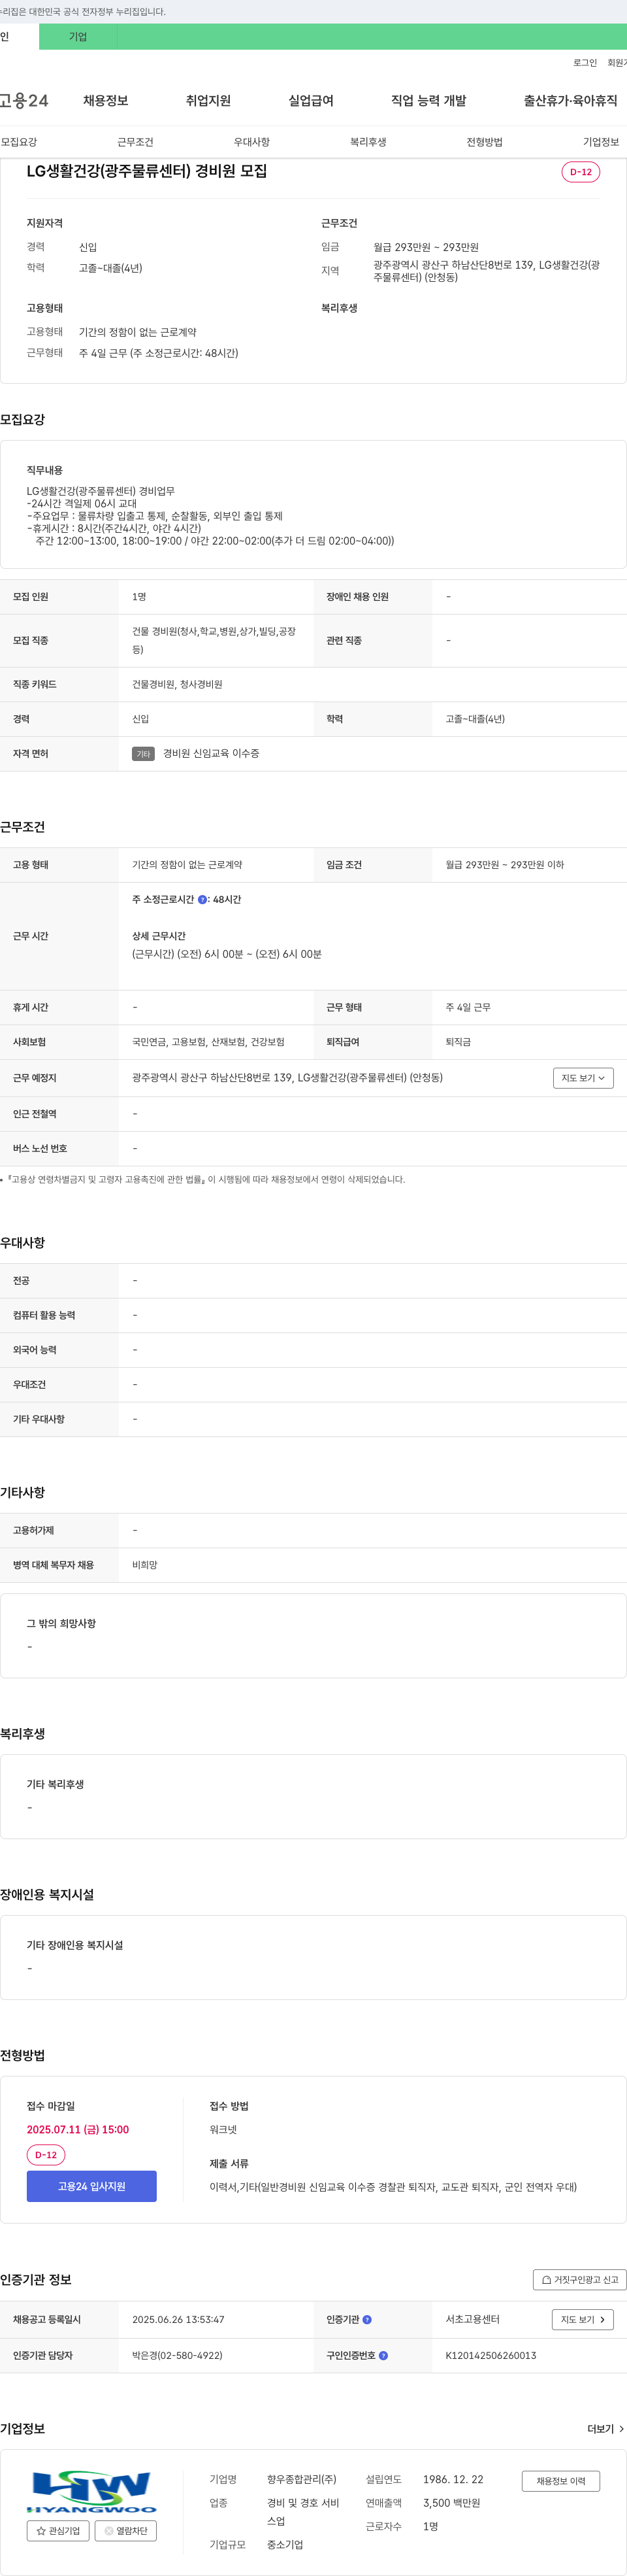The image size is (627, 2576).
Task: Click the 고용24 입사지원 button
Action: (92, 2186)
